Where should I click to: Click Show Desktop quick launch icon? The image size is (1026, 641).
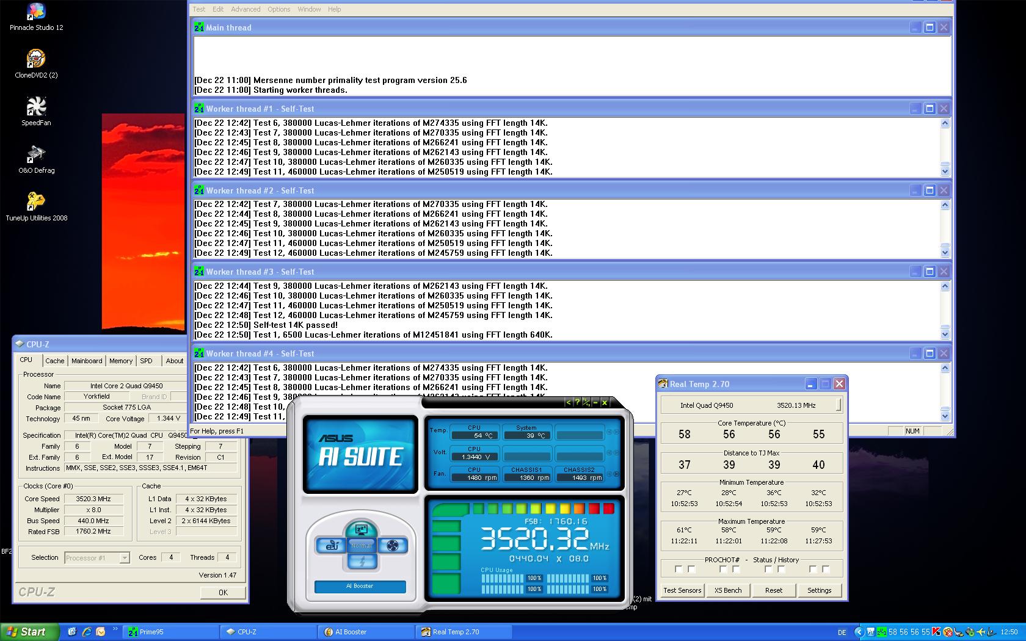coord(72,632)
